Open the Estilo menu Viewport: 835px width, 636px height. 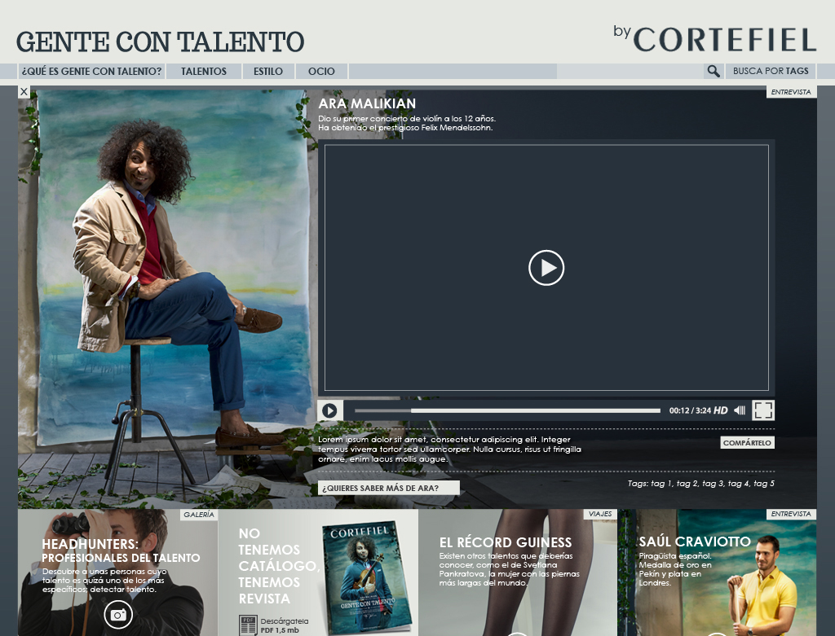268,72
